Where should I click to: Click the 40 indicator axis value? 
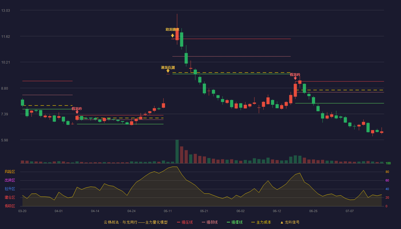387,189
